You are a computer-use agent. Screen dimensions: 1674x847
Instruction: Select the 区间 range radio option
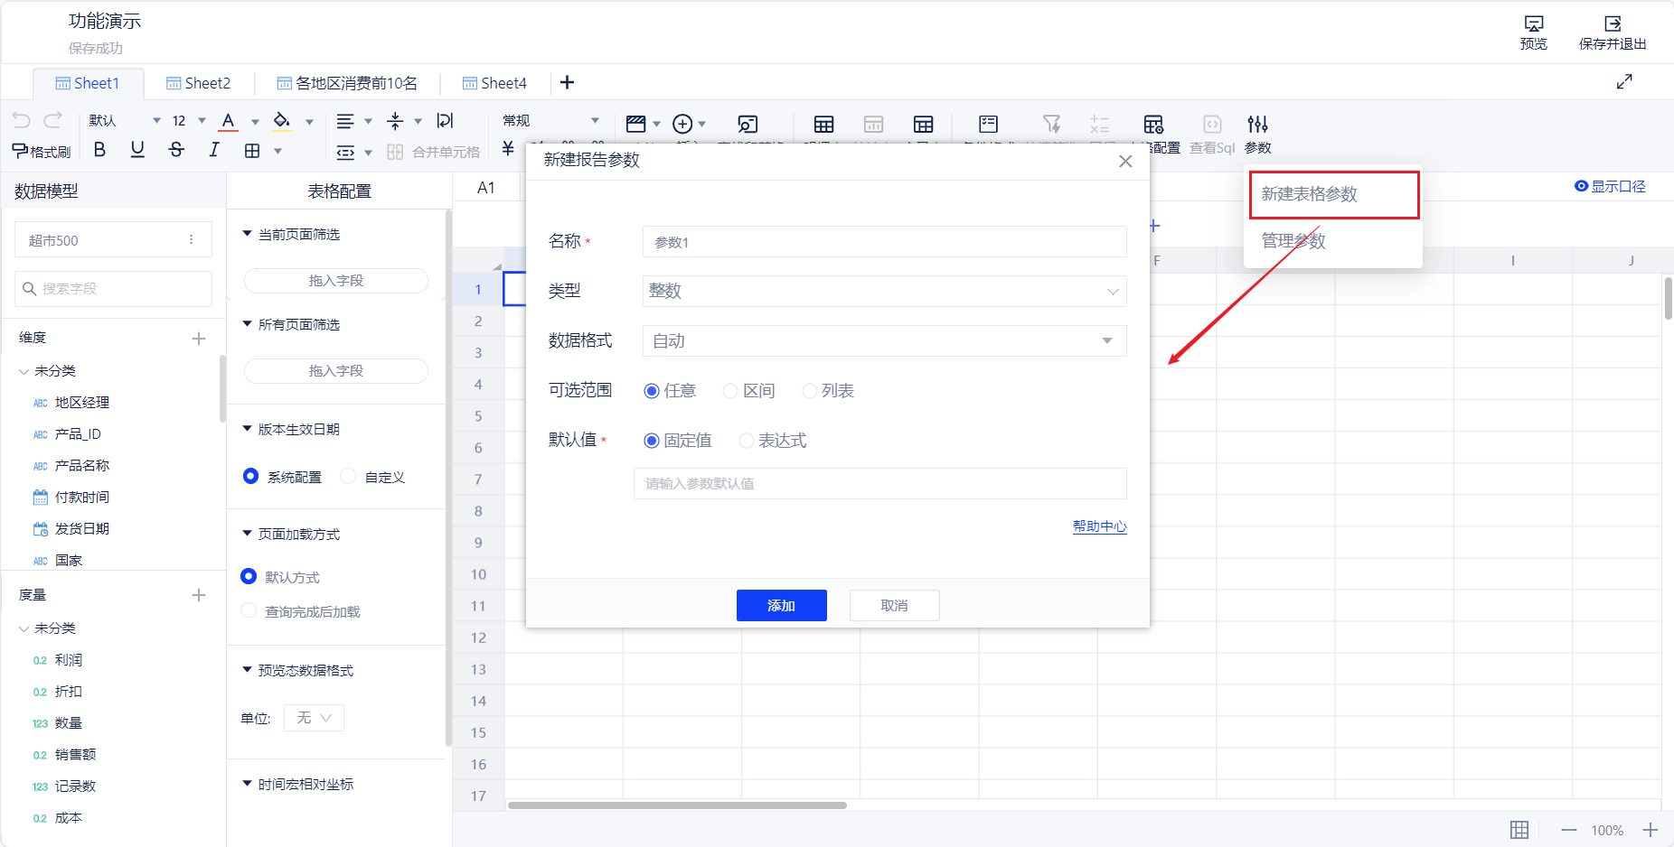(x=730, y=391)
